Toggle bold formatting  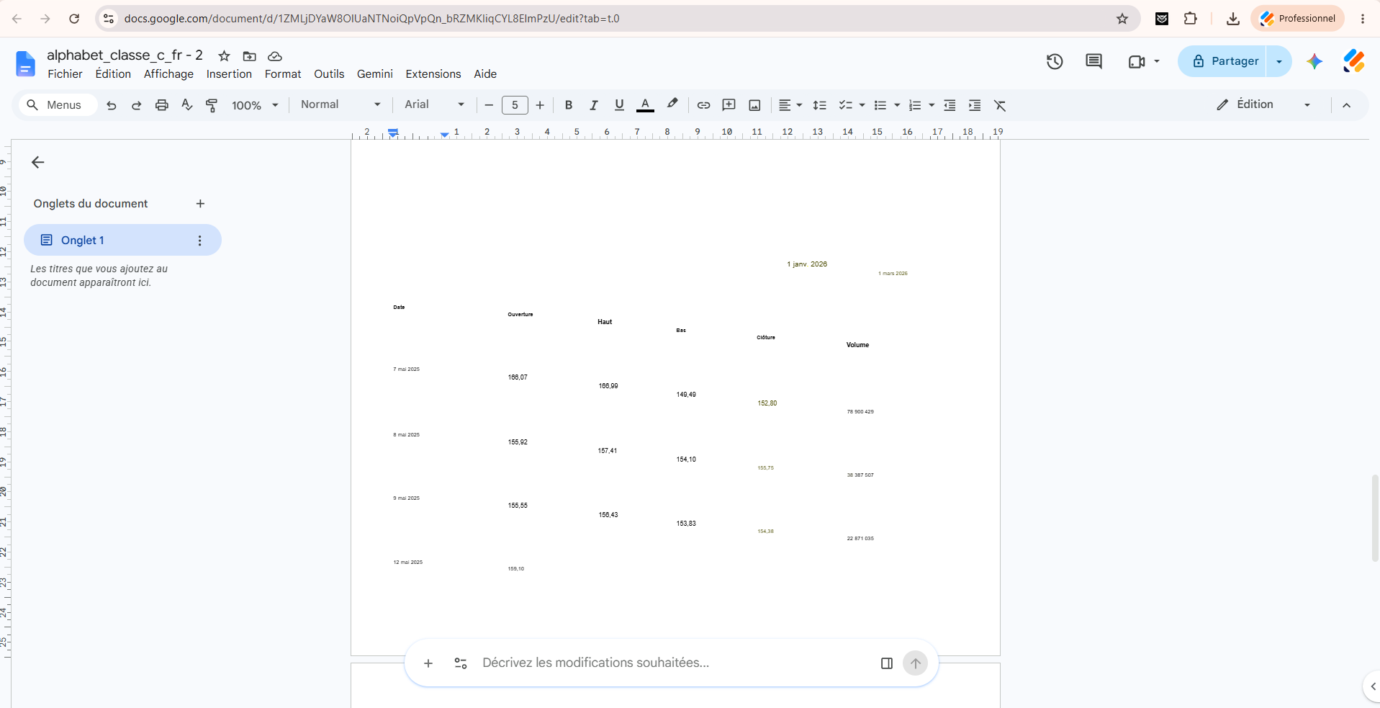click(x=569, y=105)
